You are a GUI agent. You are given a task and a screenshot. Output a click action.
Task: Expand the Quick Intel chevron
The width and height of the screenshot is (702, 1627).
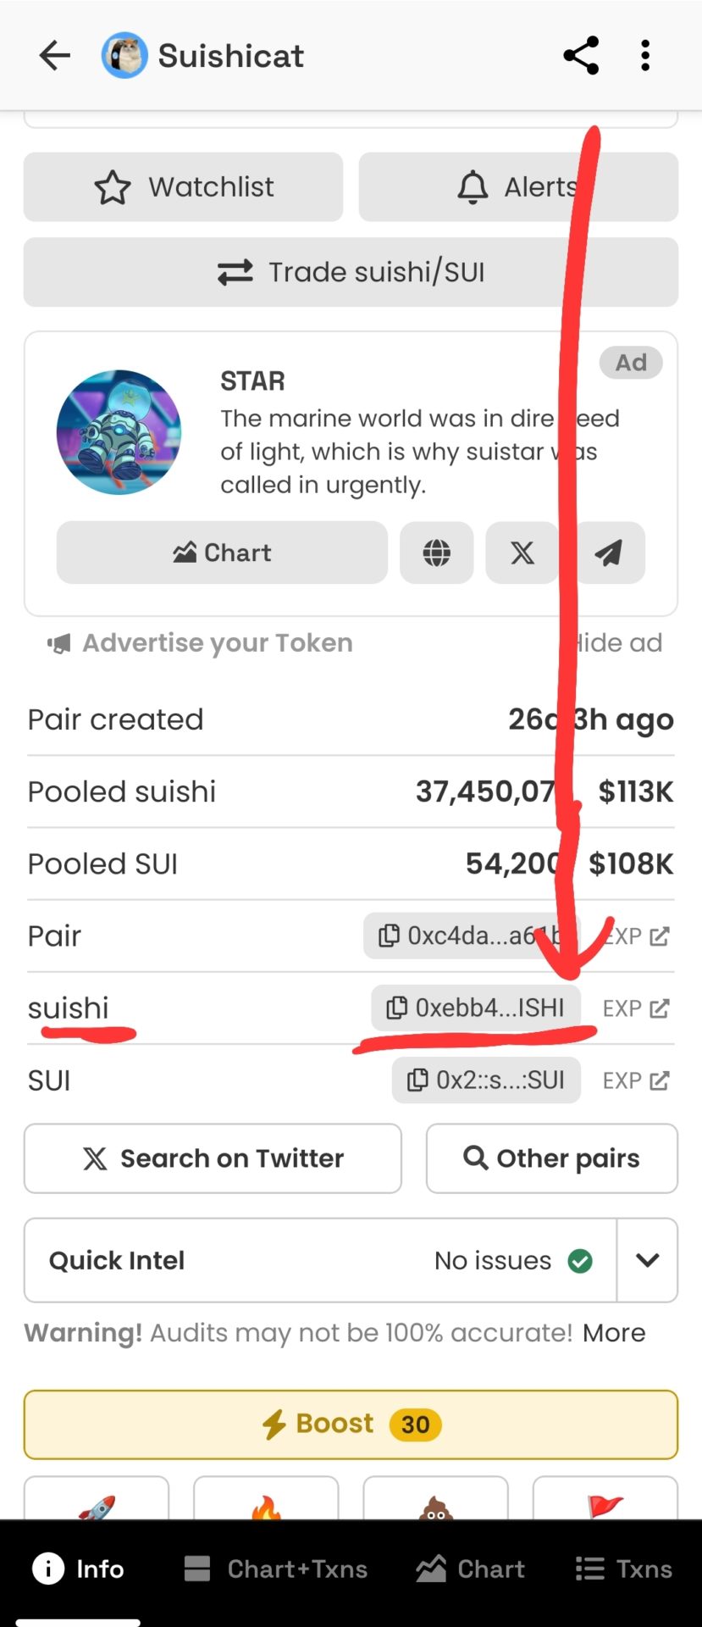pos(648,1260)
